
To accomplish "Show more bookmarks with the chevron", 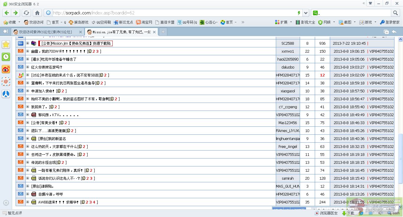I will pos(243,22).
